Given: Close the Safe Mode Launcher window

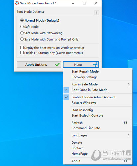Looking at the screenshot, I should [96, 3].
